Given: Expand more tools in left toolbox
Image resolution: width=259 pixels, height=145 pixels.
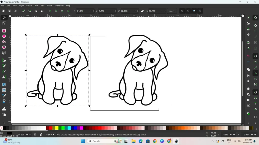Looking at the screenshot, I should click(4, 123).
